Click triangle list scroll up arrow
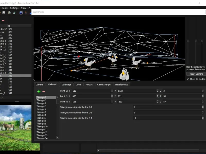 click(x=57, y=97)
